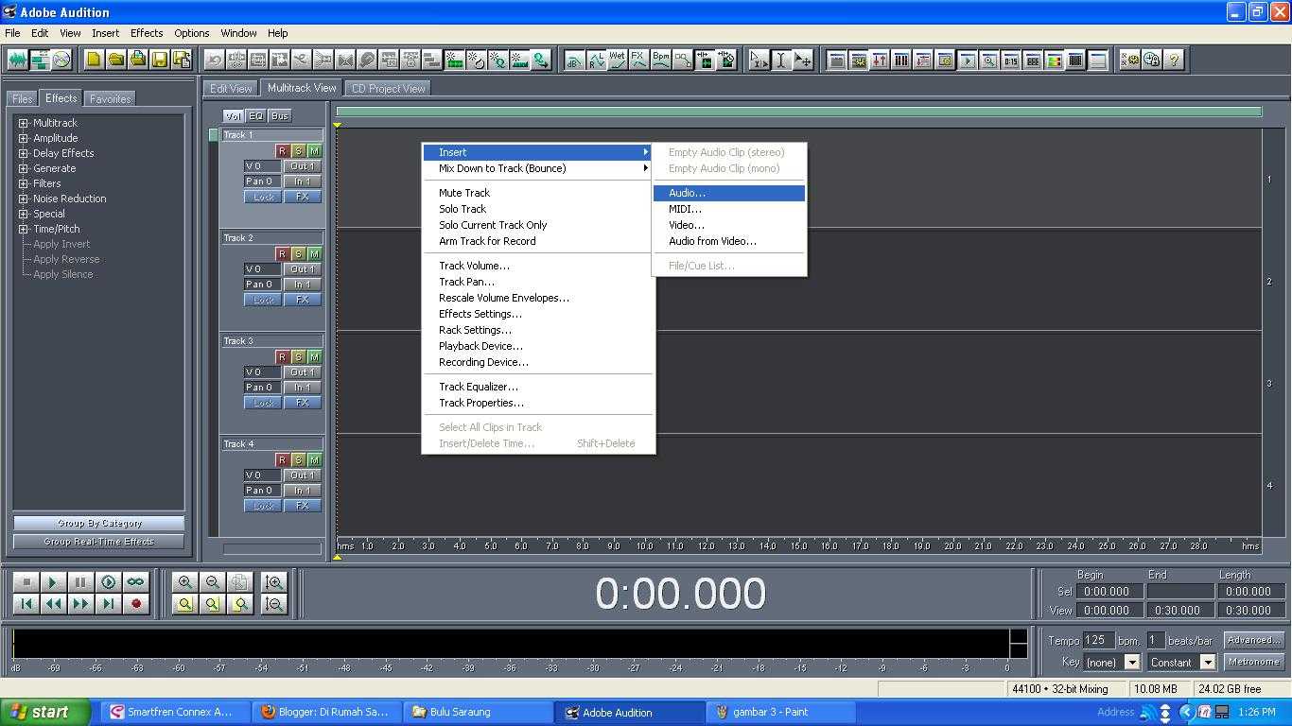Click Zoom In Horizontally magnifier icon
Screen dimensions: 1292x726
[185, 582]
